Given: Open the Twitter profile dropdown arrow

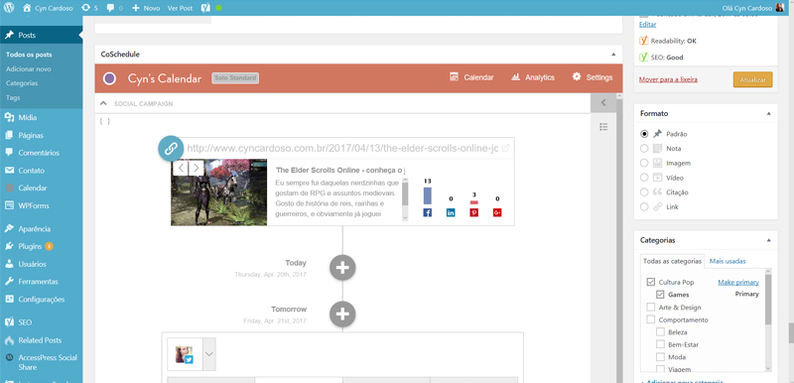Looking at the screenshot, I should (x=209, y=354).
